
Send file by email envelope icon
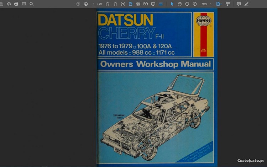[24, 4]
